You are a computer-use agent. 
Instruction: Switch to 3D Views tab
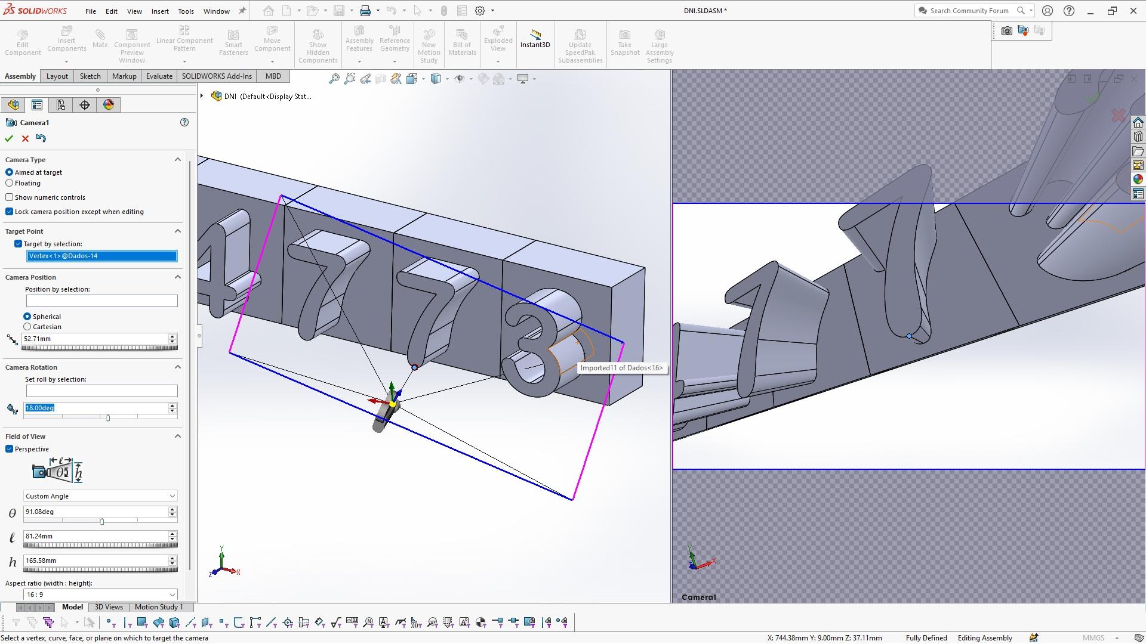point(109,607)
